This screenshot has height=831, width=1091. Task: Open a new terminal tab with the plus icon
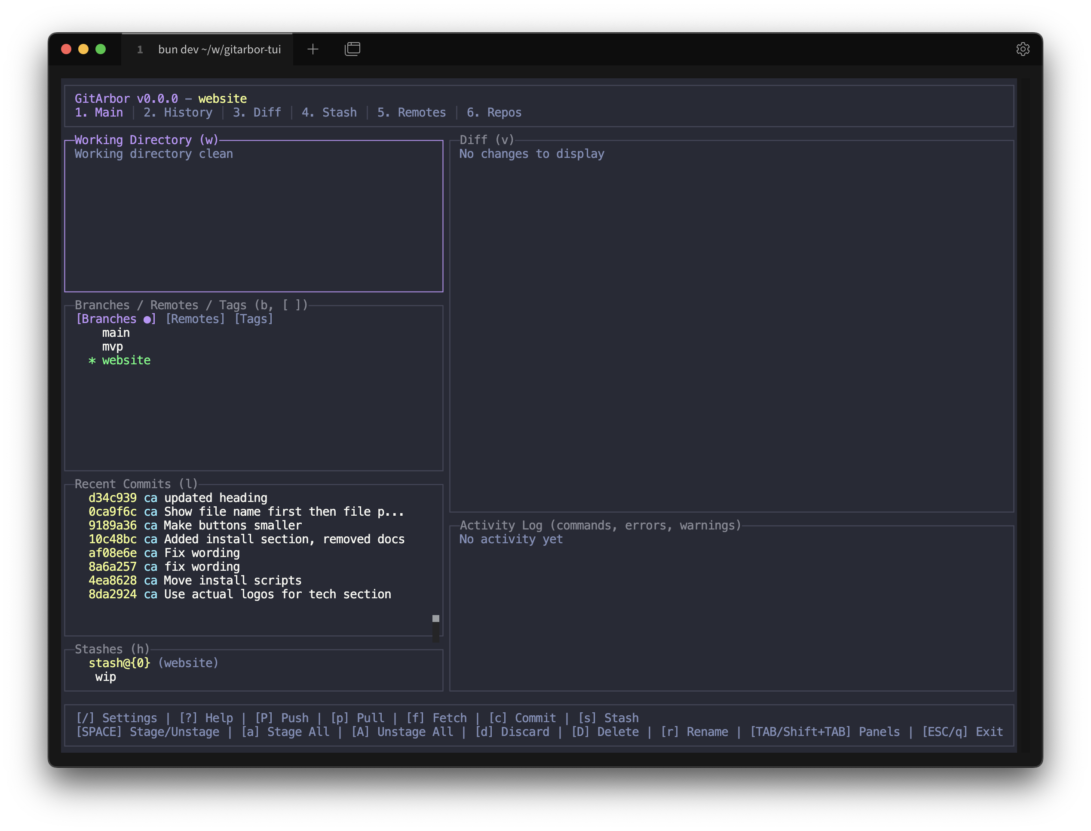click(x=313, y=49)
